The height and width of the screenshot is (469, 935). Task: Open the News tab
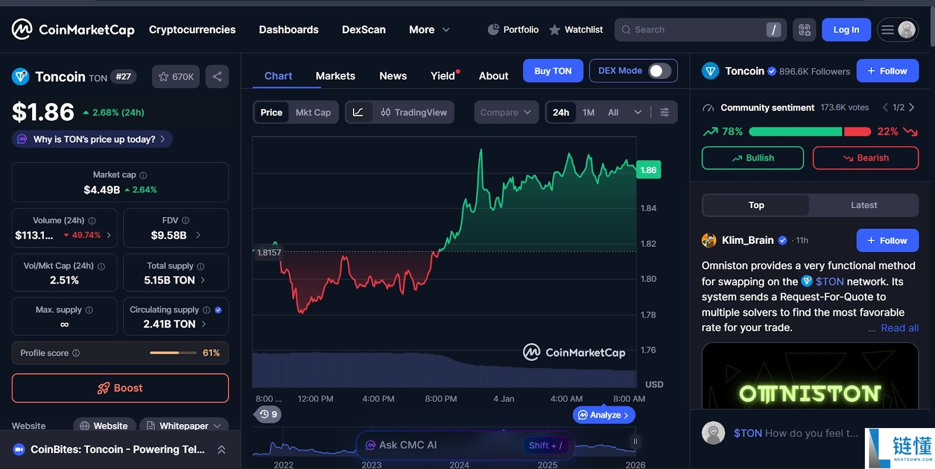[x=393, y=76]
